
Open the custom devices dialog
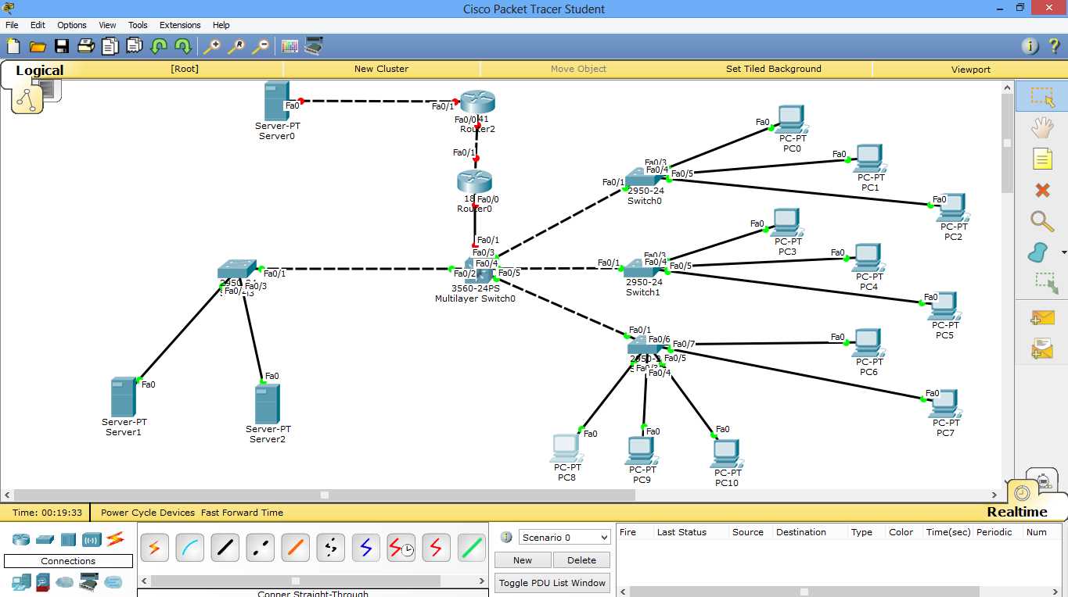click(x=314, y=46)
